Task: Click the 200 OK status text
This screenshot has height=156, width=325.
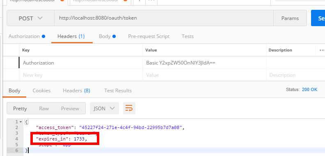Action: coord(309,89)
